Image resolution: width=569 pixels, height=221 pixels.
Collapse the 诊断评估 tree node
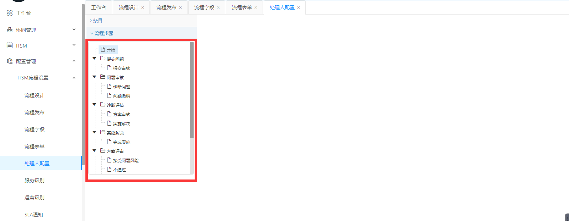tap(94, 105)
